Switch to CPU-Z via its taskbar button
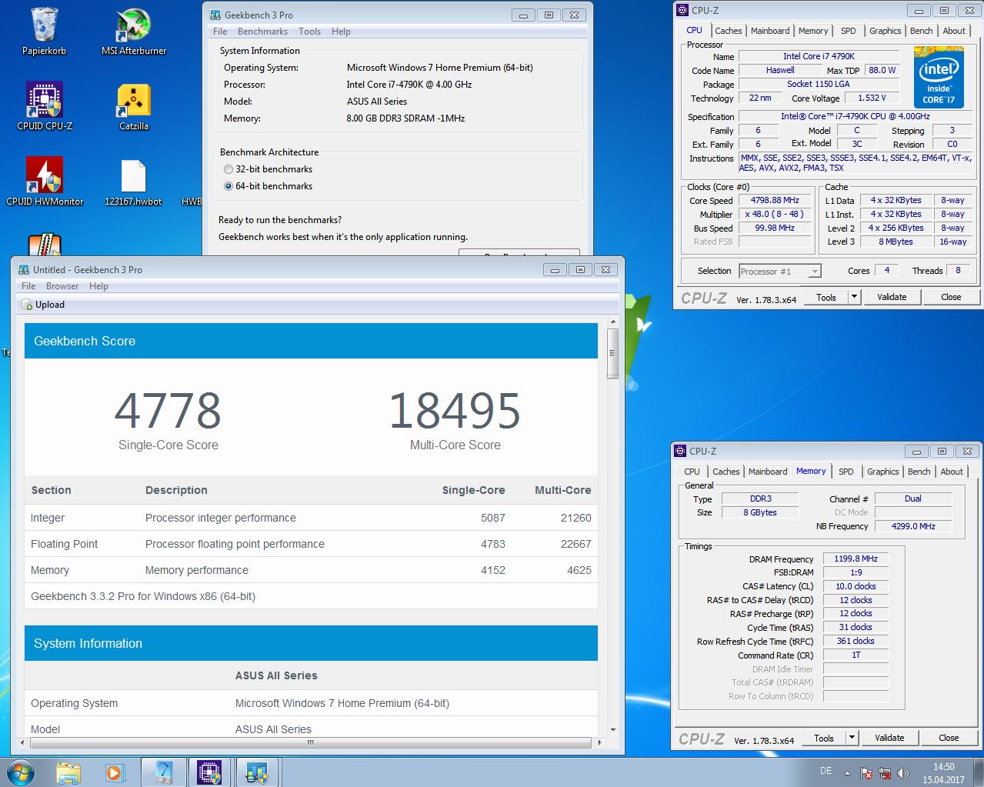 209,772
